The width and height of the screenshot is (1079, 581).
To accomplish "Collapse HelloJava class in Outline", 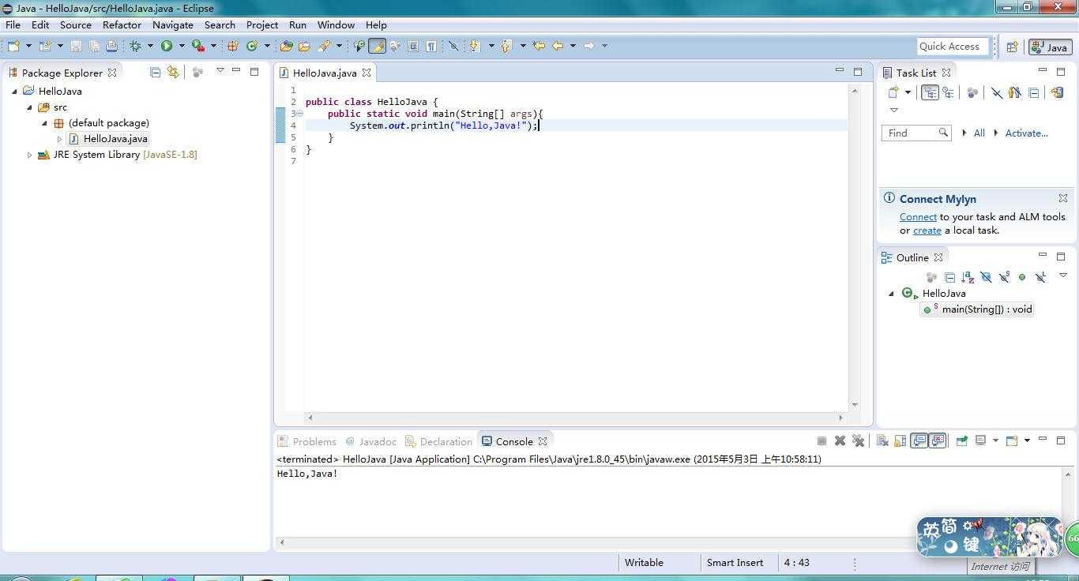I will click(x=892, y=294).
